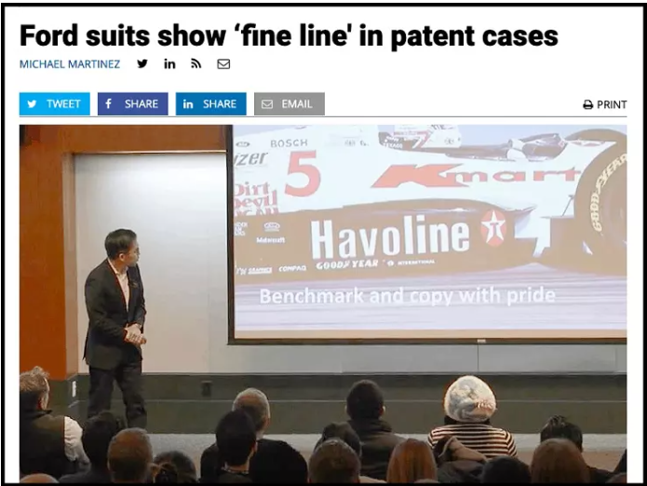The height and width of the screenshot is (486, 647).
Task: Open the author's LinkedIn icon
Action: click(169, 64)
